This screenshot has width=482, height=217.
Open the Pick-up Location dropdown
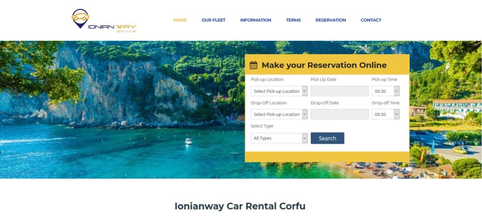click(279, 91)
